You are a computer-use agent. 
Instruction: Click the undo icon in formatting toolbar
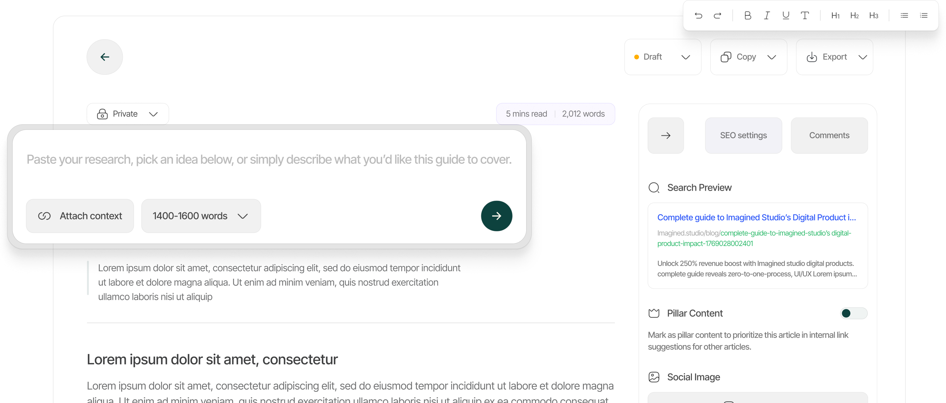pyautogui.click(x=698, y=15)
